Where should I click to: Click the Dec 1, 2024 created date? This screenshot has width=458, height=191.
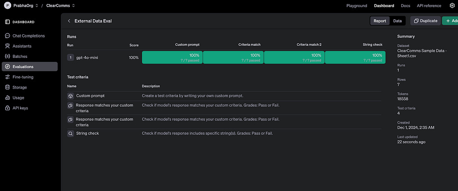pyautogui.click(x=416, y=128)
